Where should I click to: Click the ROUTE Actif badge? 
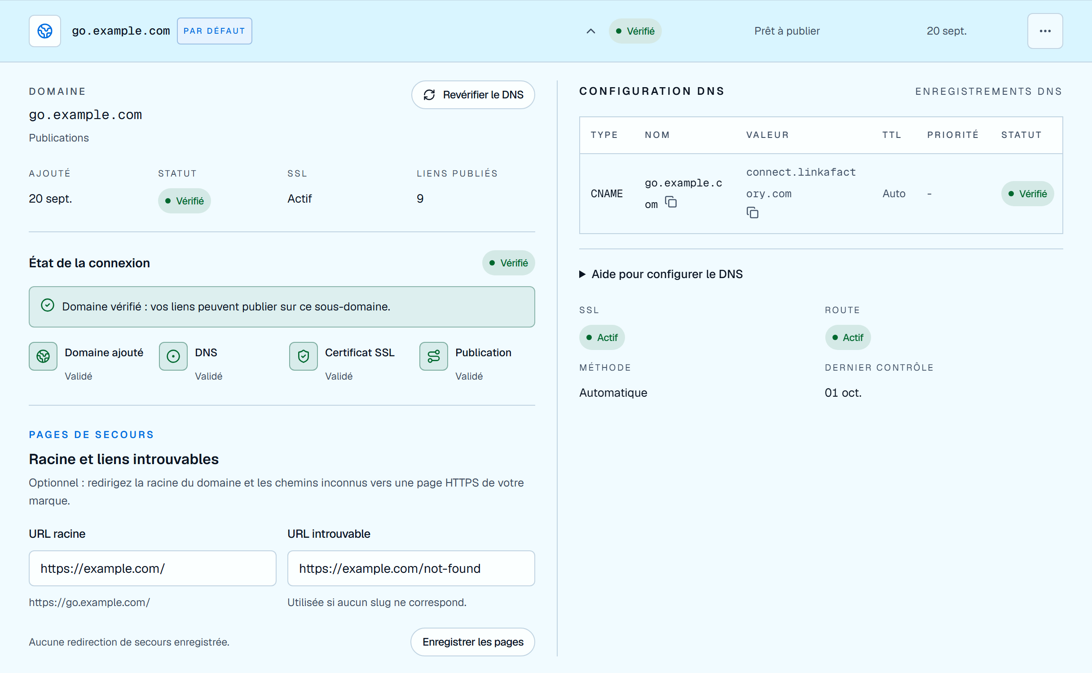pos(848,337)
